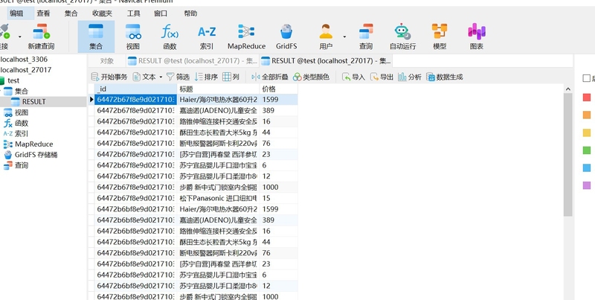Viewport: 595px width, 300px height.
Task: Open the Automation (自动运行) robot icon
Action: click(x=402, y=36)
